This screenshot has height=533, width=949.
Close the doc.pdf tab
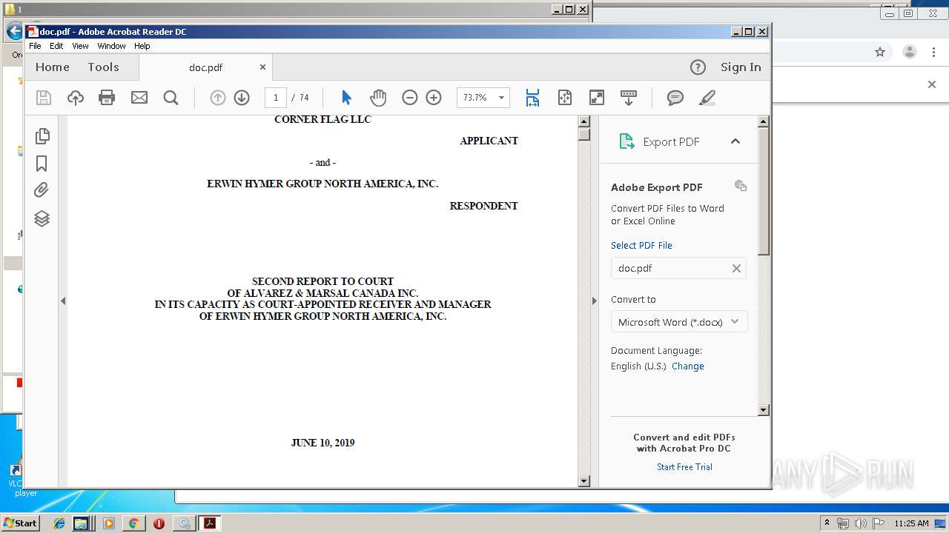(262, 67)
